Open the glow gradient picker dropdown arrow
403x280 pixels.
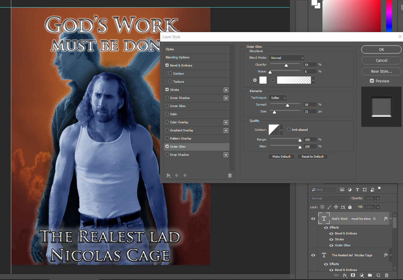[x=313, y=80]
